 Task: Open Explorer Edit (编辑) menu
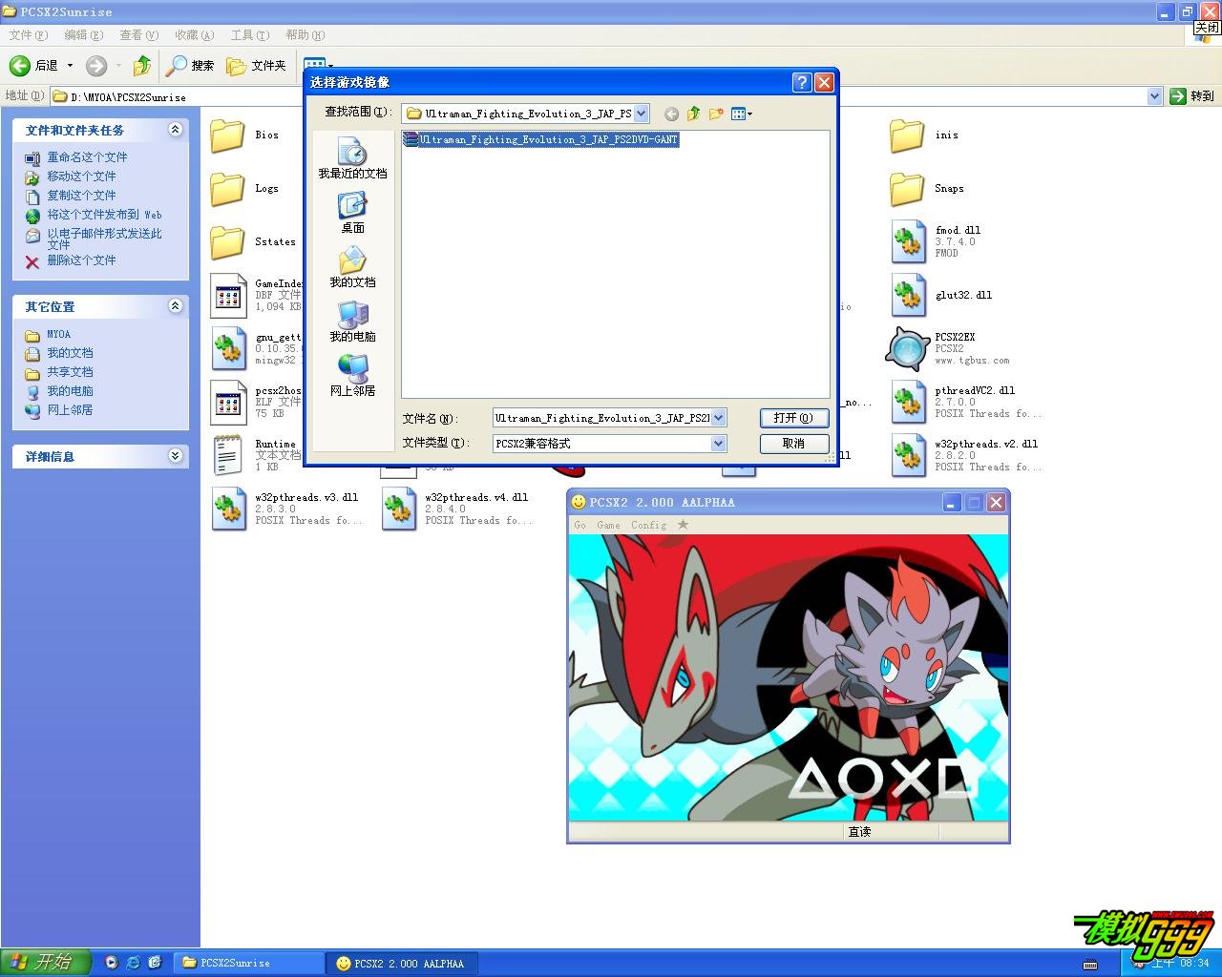(83, 35)
